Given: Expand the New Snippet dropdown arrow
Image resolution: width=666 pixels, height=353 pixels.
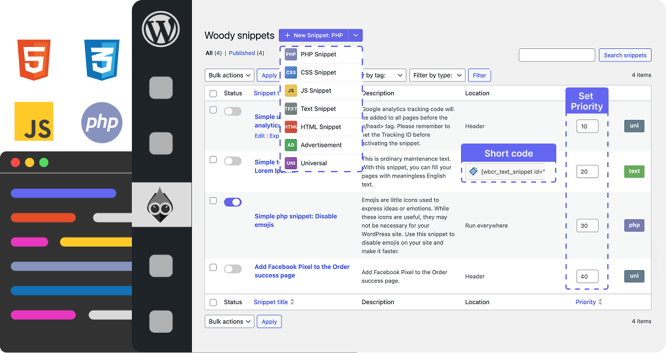Looking at the screenshot, I should pos(355,35).
